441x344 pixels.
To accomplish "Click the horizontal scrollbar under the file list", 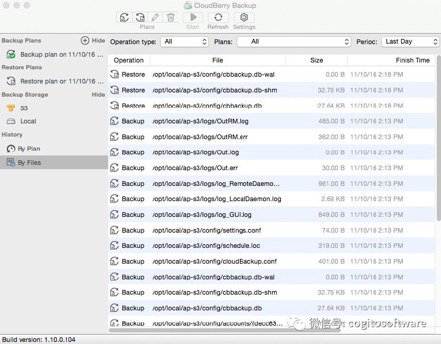I will 225,330.
